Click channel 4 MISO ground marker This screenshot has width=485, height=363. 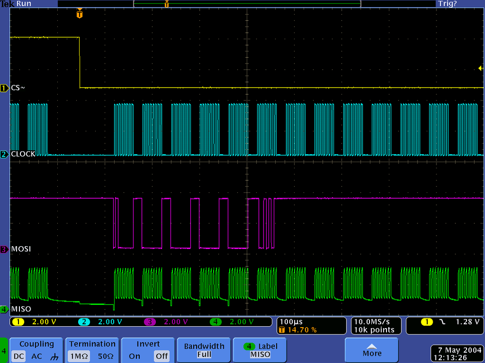point(4,309)
